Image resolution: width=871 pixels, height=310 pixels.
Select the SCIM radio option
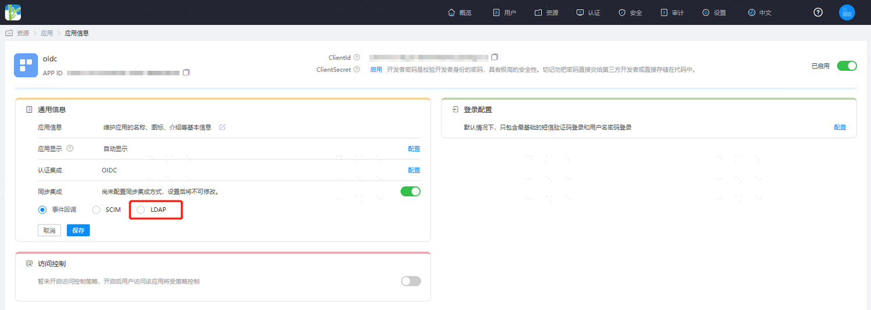[96, 210]
